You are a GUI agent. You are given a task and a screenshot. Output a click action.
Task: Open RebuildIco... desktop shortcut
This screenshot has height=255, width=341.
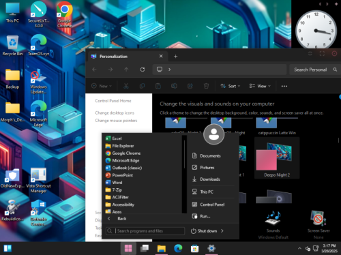(x=12, y=210)
